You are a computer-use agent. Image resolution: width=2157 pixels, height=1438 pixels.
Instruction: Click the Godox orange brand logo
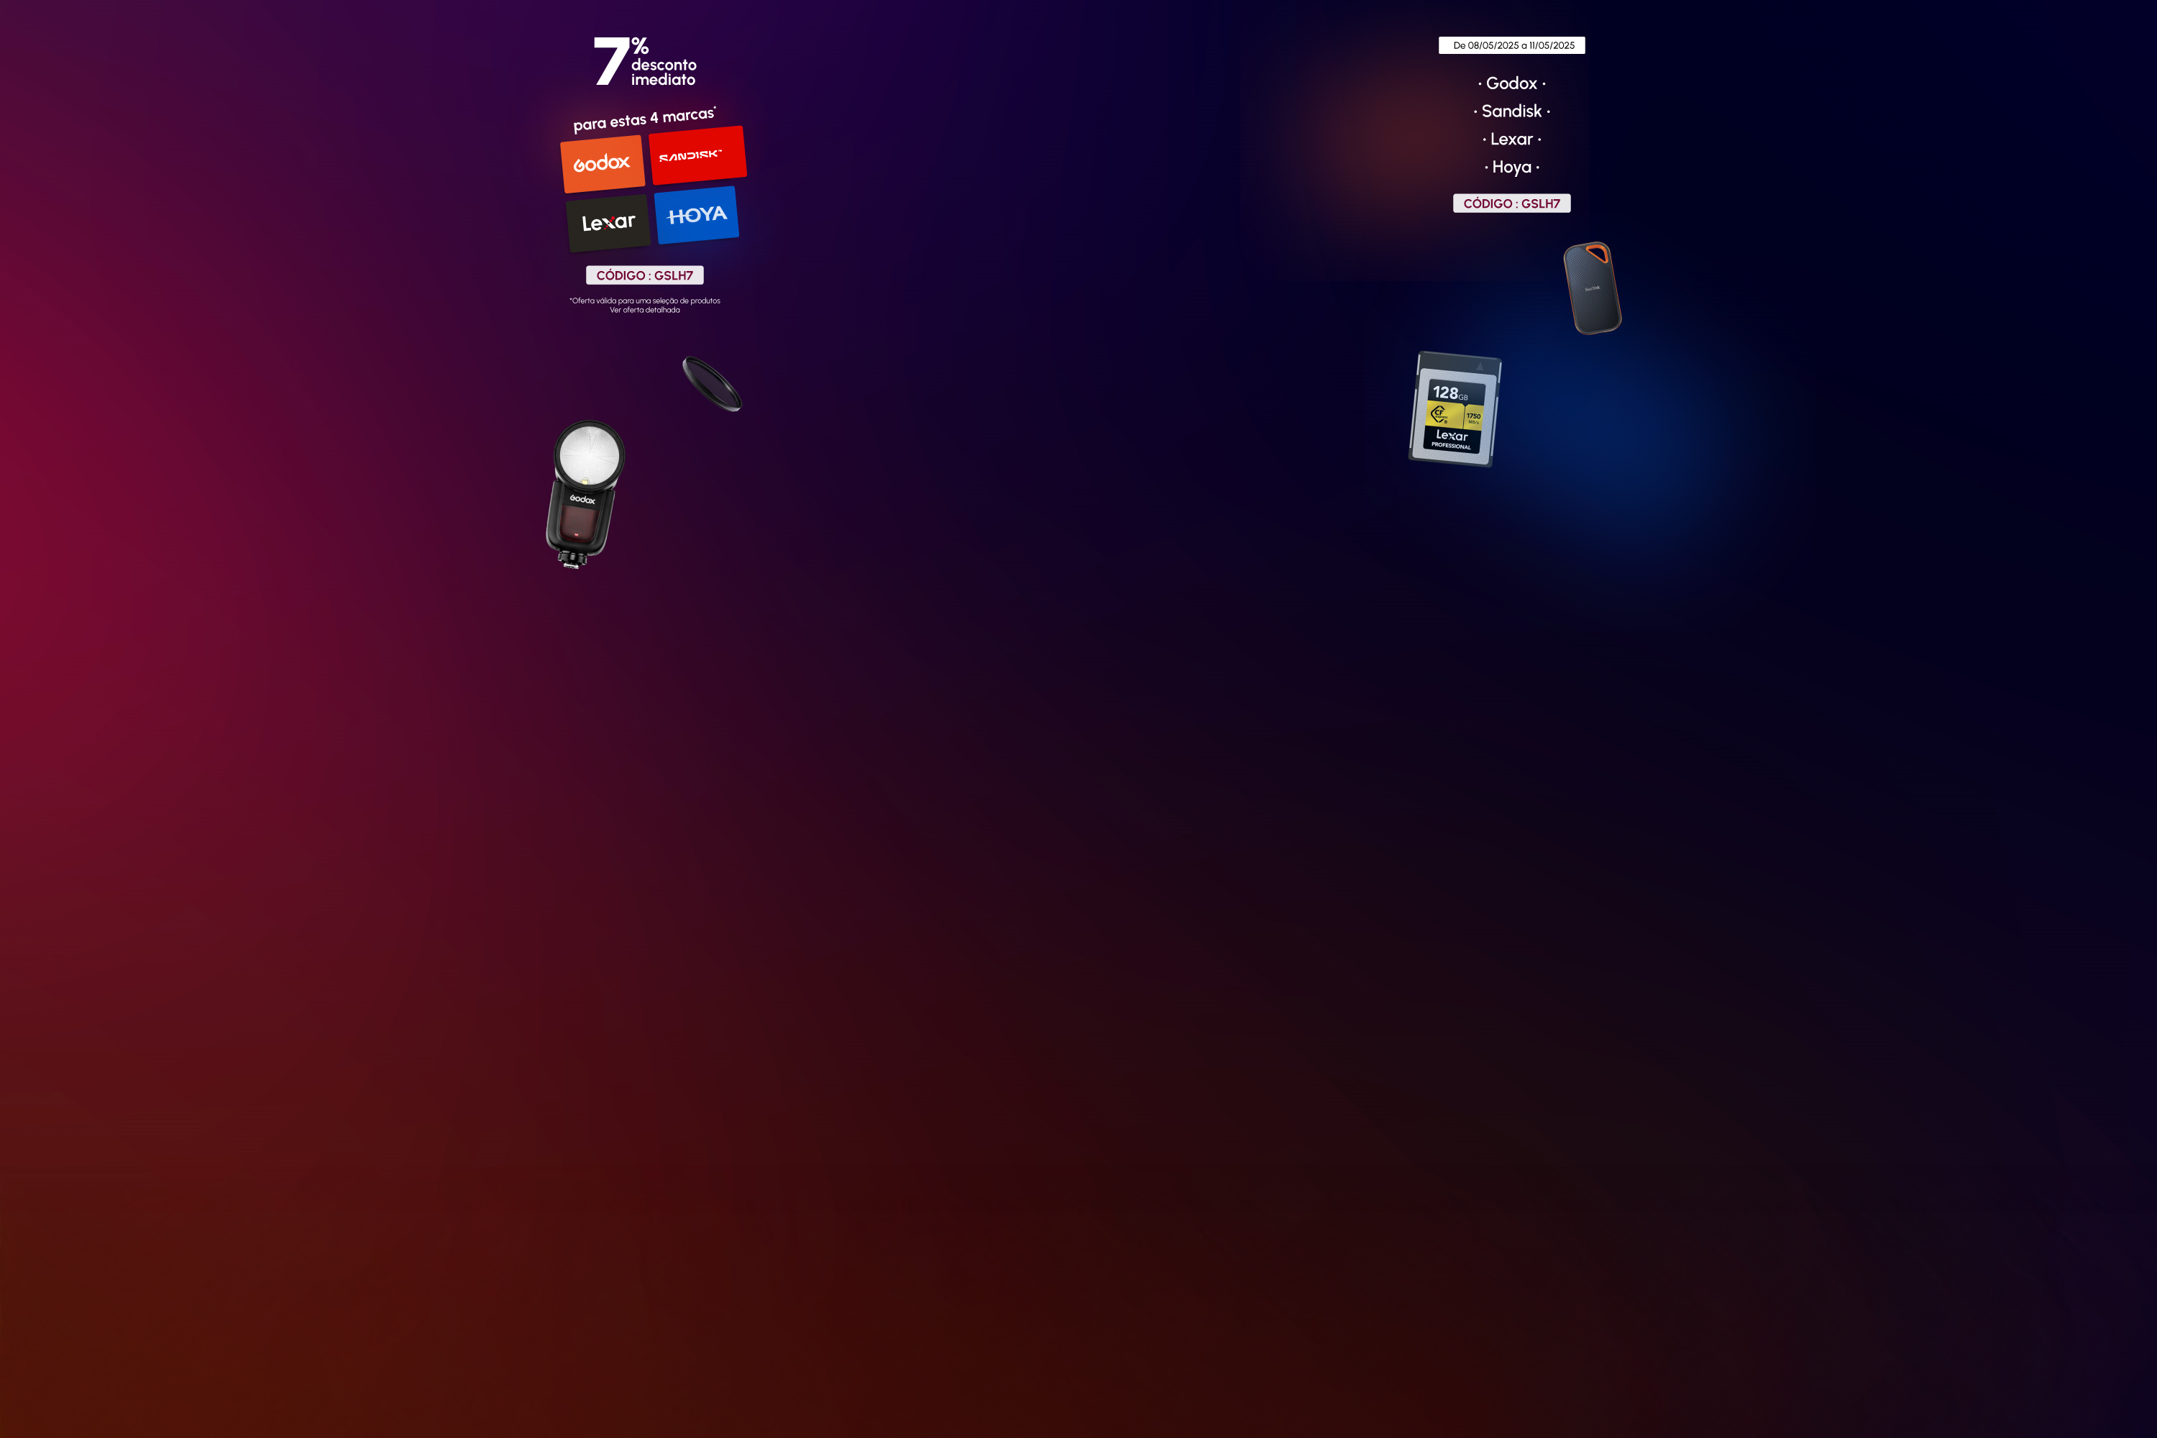[603, 164]
